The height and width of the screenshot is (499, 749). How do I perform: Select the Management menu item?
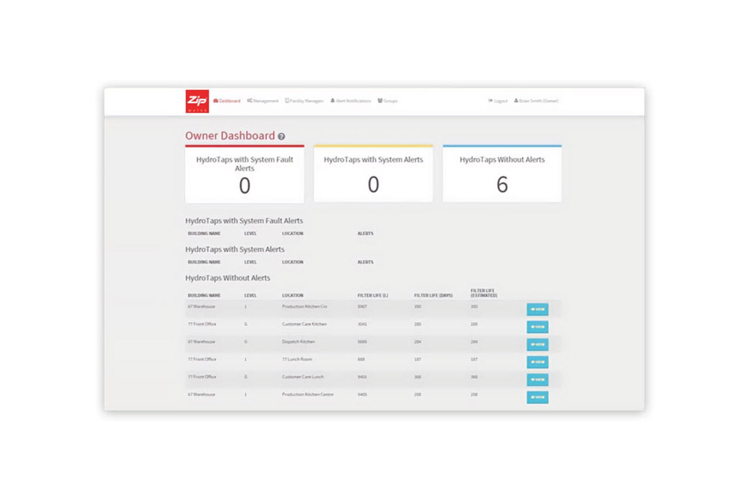[x=265, y=101]
